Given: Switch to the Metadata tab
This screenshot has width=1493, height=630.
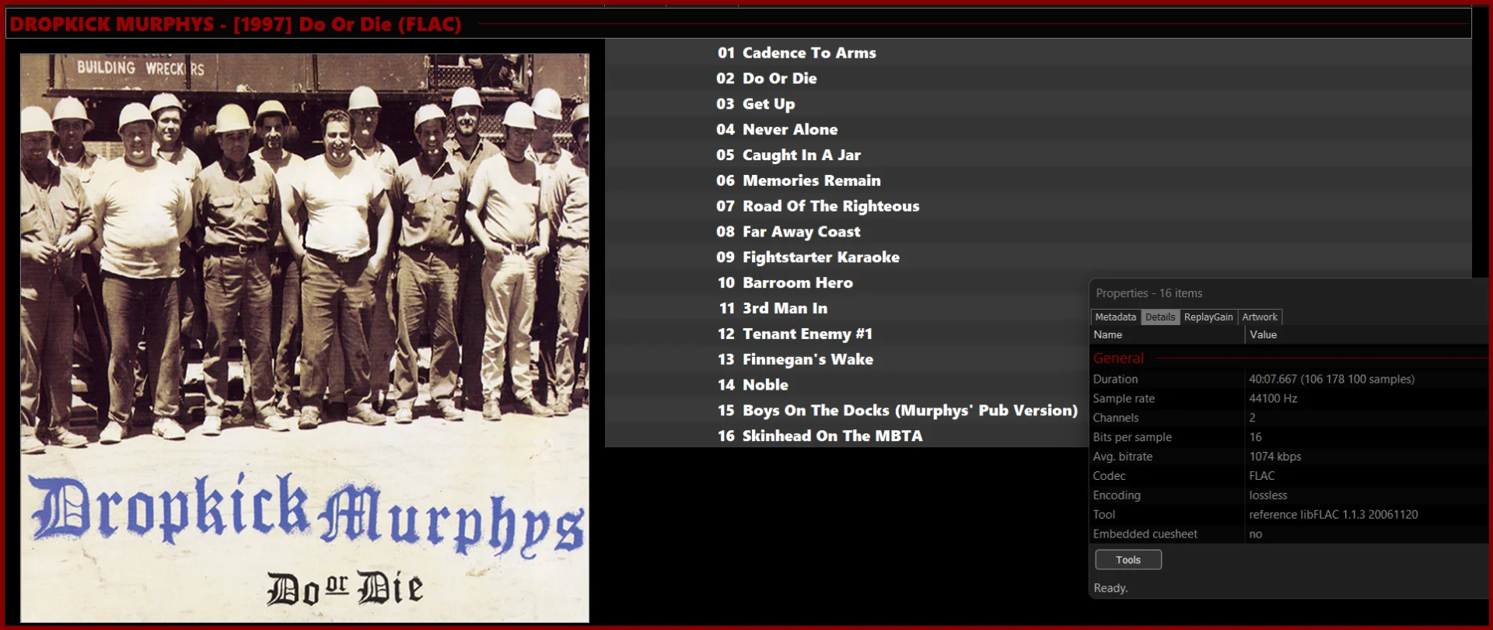Looking at the screenshot, I should tap(1115, 317).
